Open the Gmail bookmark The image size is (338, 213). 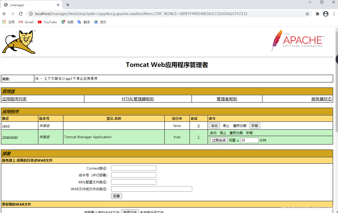[x=26, y=22]
